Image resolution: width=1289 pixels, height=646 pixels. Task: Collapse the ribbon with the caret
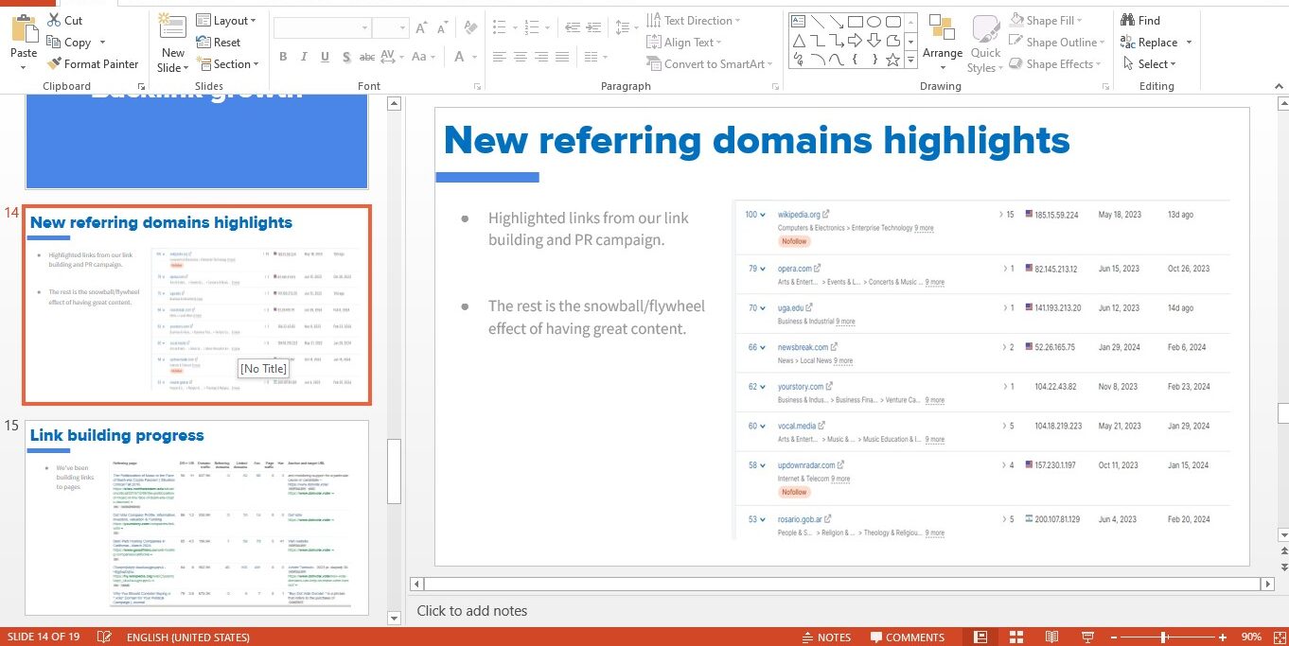(x=1278, y=85)
